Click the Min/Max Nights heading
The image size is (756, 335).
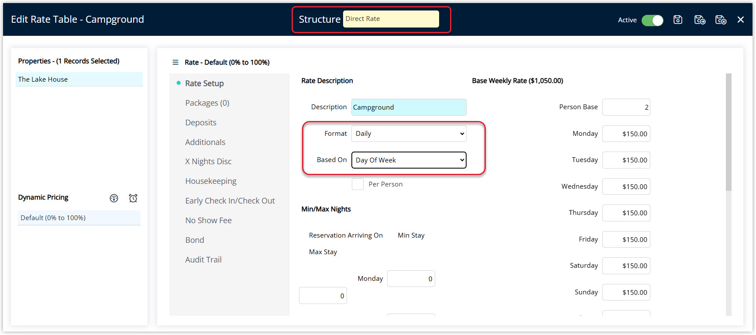(x=326, y=209)
